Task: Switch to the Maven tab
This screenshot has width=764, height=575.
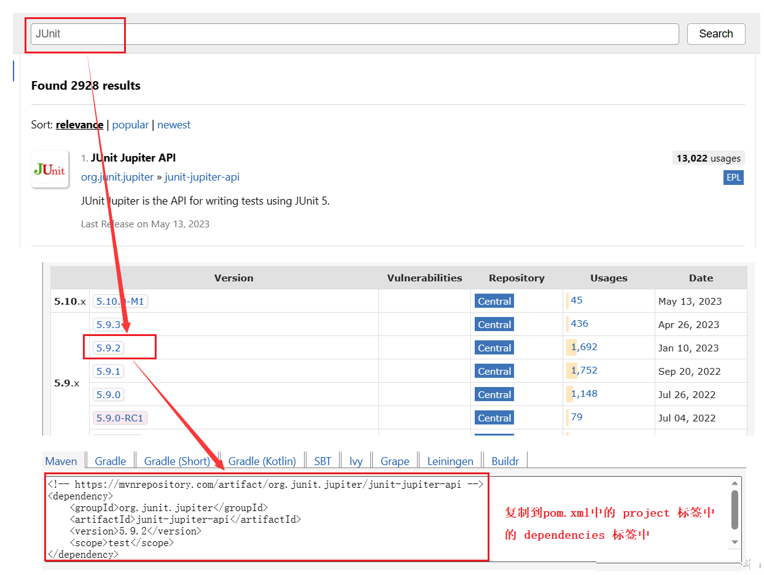Action: [61, 461]
